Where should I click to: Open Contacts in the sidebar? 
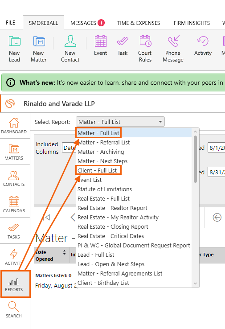click(14, 178)
